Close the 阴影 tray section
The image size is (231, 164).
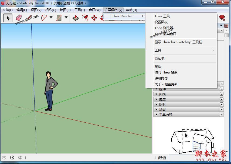click(x=222, y=104)
